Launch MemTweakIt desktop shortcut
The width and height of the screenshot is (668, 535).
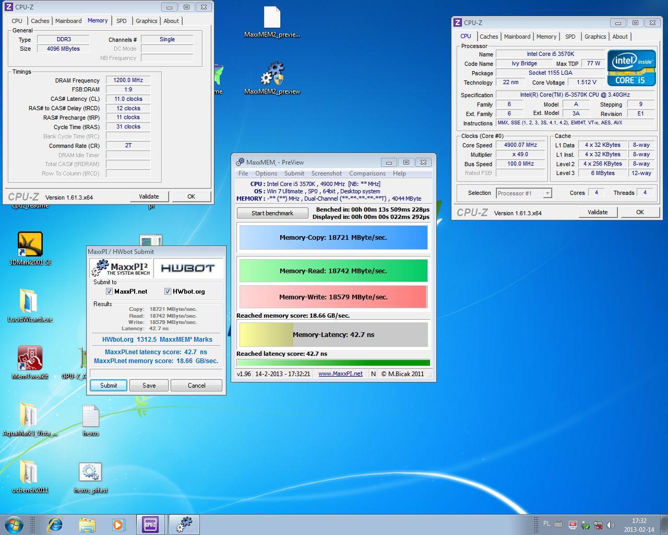(x=30, y=362)
